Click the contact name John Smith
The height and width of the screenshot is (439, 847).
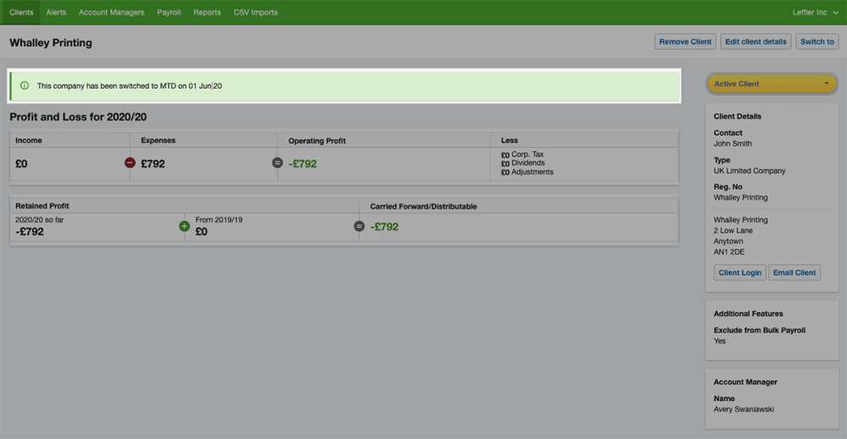733,144
